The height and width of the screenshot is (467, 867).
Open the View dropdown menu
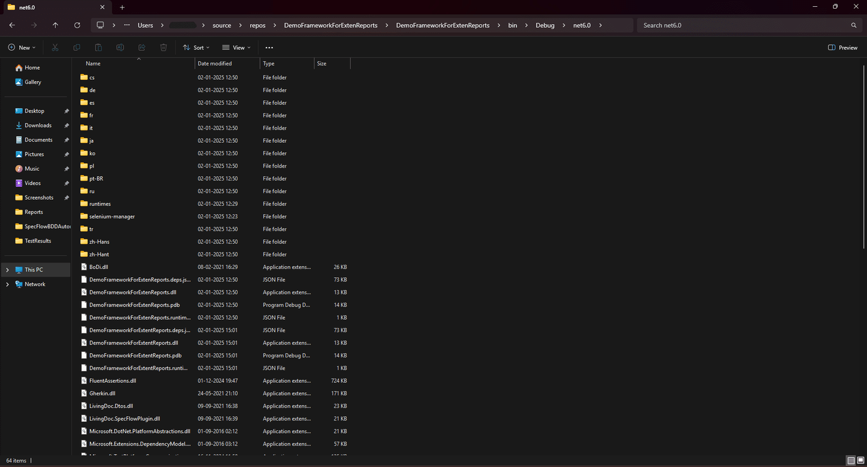pos(237,48)
